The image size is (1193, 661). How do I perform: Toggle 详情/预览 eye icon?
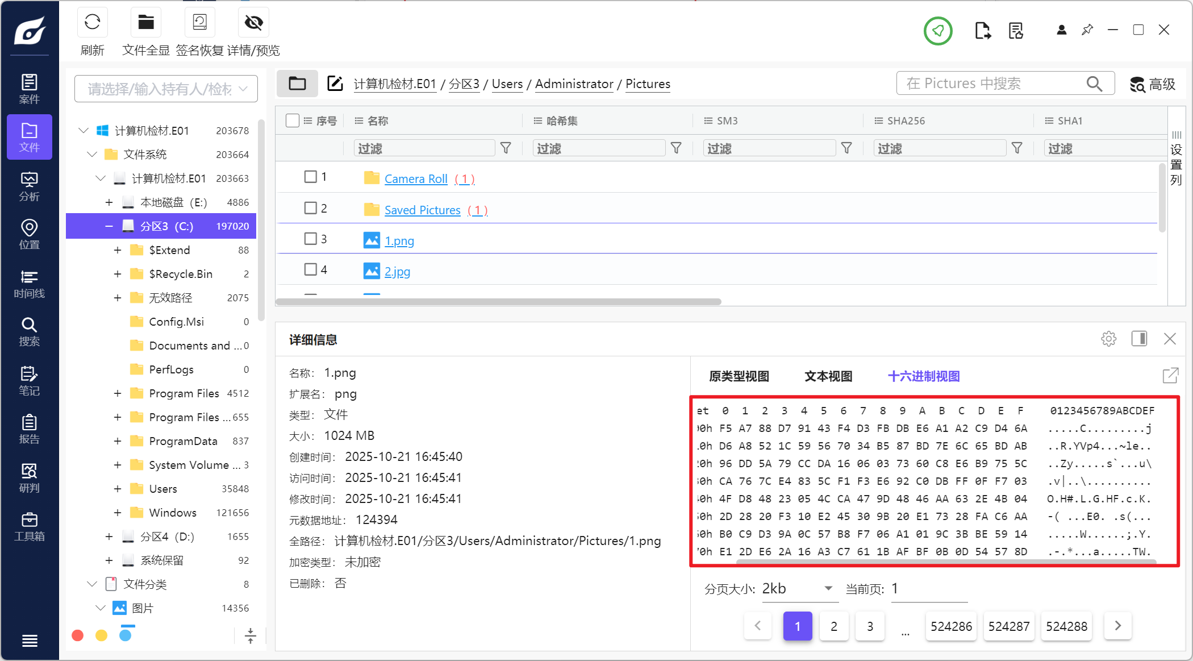[253, 23]
